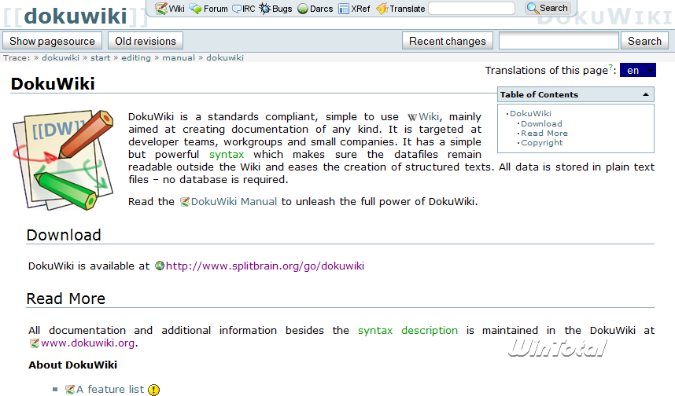This screenshot has height=396, width=675.
Task: Go to editing in the trace breadcrumbs
Action: pos(136,57)
